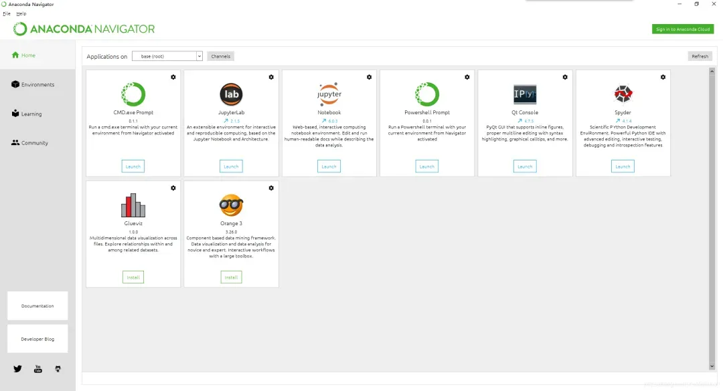The height and width of the screenshot is (391, 723).
Task: Click the applications panel scroll down arrow
Action: [712, 366]
